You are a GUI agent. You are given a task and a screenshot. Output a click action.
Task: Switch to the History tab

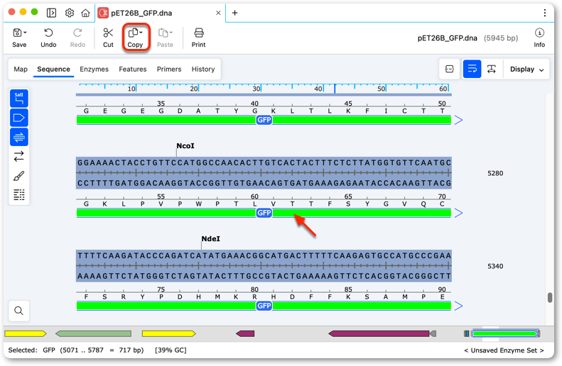pos(203,69)
